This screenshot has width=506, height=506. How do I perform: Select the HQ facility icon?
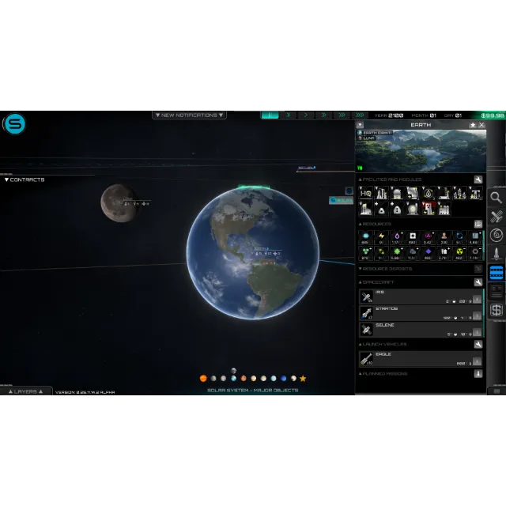365,193
